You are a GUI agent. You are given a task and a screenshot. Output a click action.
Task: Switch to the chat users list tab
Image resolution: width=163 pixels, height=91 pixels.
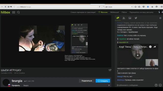(124, 18)
